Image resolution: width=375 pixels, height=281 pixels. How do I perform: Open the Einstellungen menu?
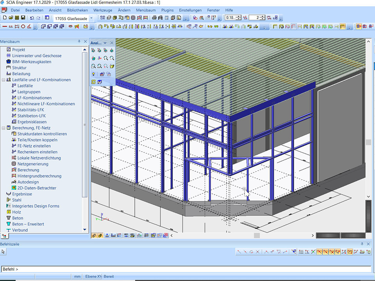[190, 10]
